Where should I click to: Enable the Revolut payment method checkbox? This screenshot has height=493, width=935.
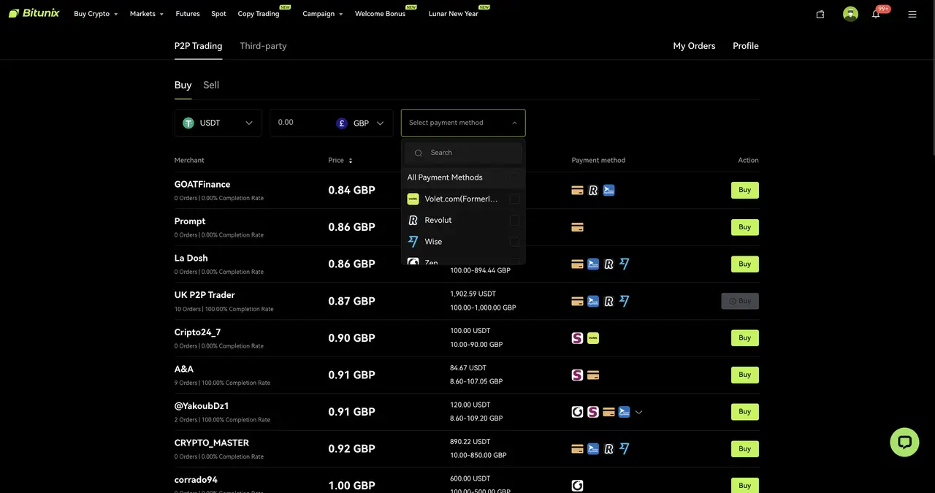514,220
